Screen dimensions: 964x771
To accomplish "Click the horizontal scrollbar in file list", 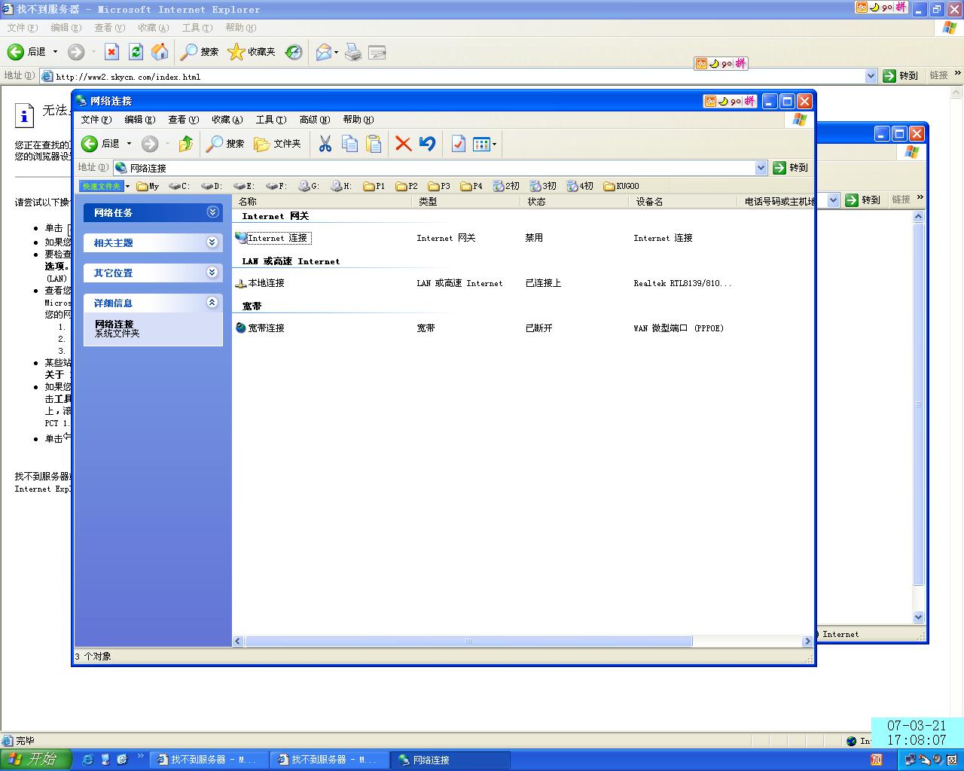I will (x=467, y=641).
